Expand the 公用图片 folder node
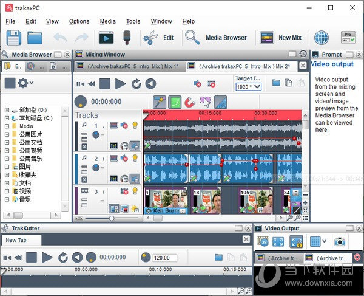This screenshot has width=364, height=296. [7, 134]
